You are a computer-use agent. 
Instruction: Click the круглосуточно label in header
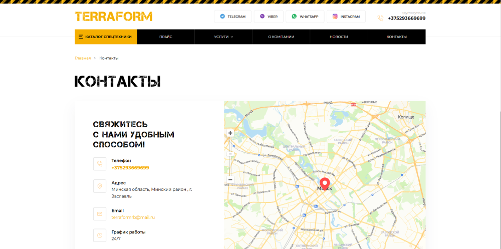[413, 13]
